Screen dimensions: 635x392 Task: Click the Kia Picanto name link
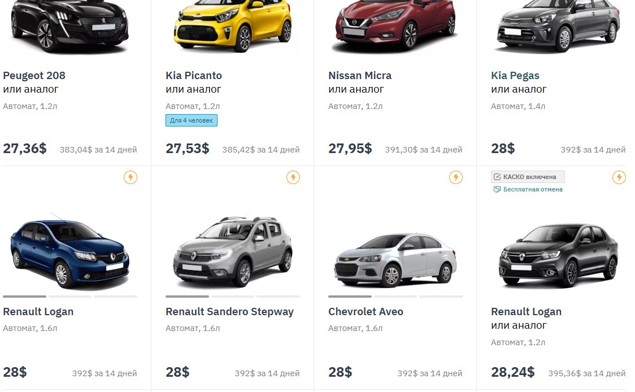(193, 75)
